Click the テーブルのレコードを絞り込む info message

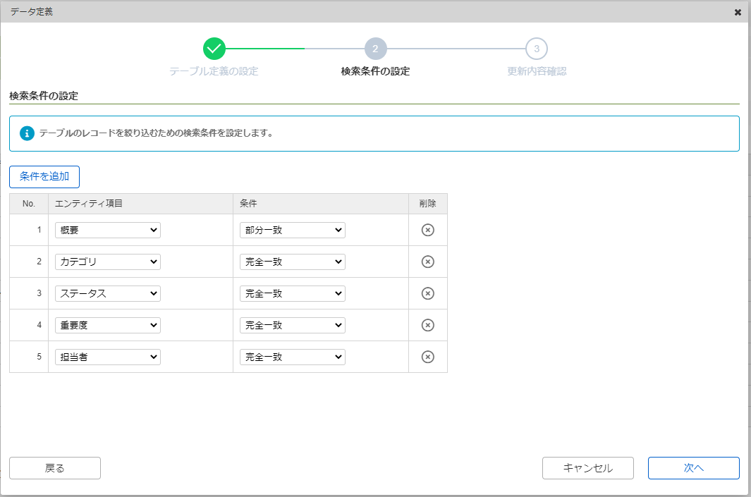156,133
